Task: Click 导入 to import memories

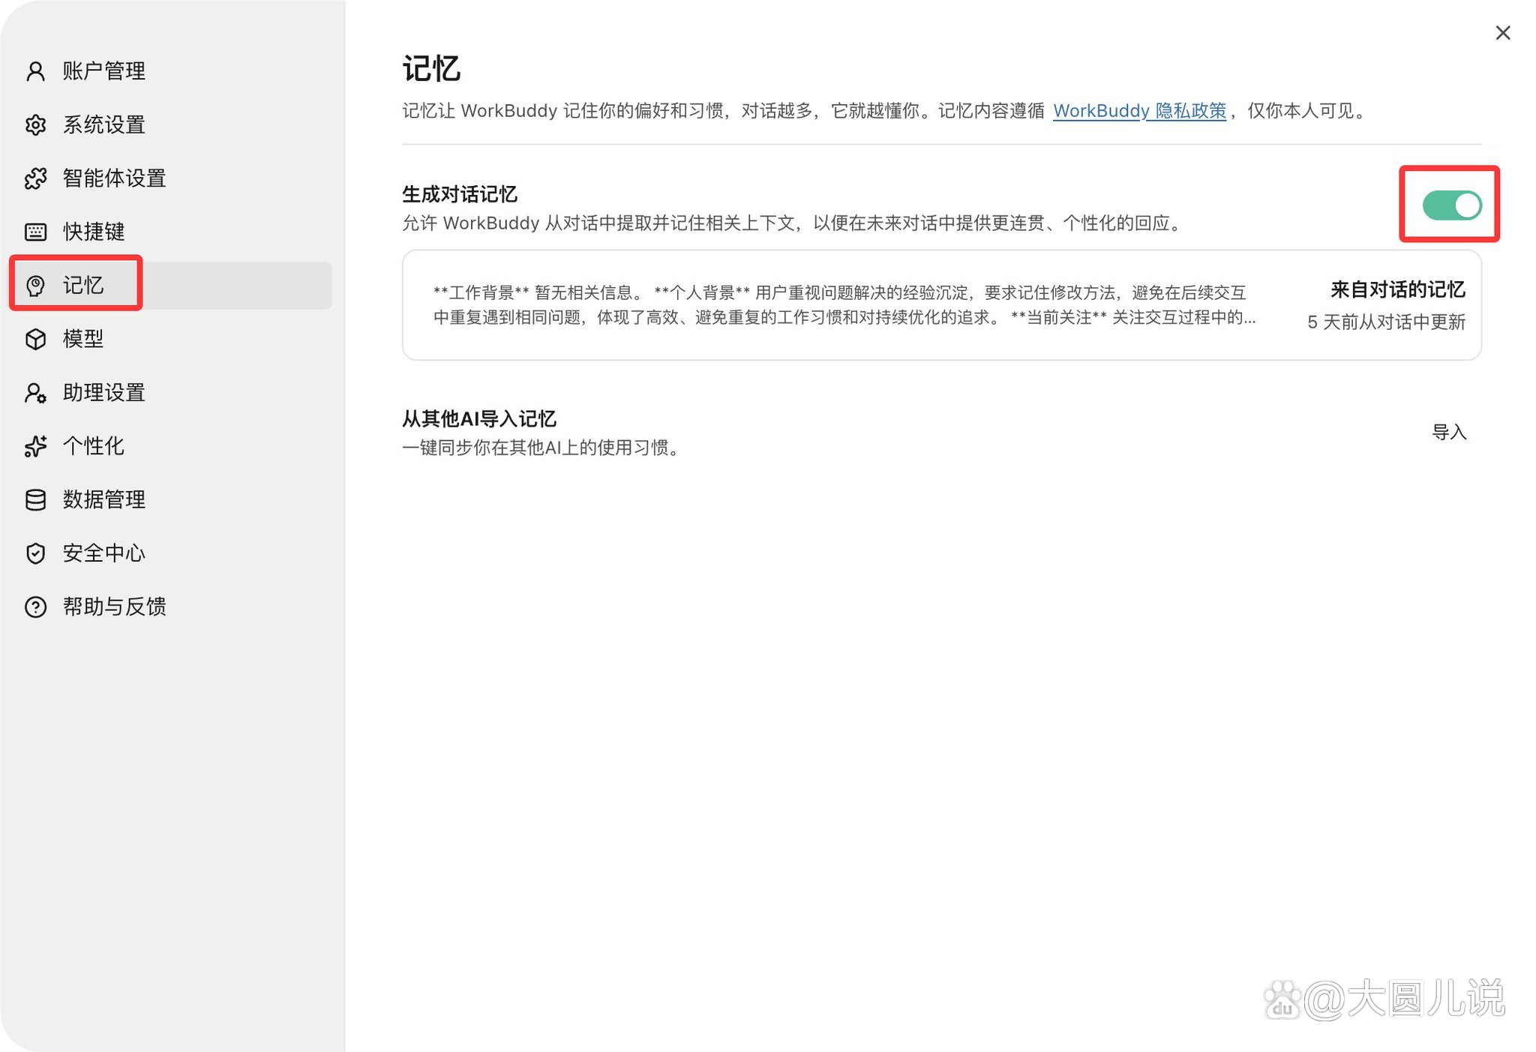Action: (x=1449, y=432)
